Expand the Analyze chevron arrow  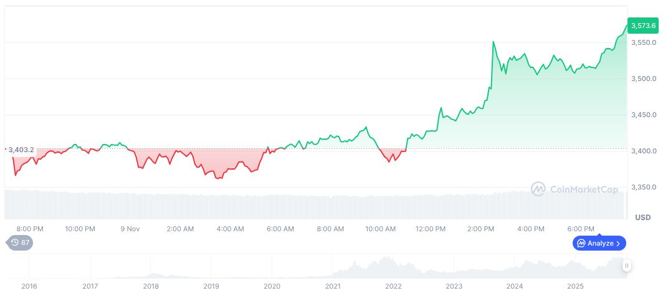[619, 243]
